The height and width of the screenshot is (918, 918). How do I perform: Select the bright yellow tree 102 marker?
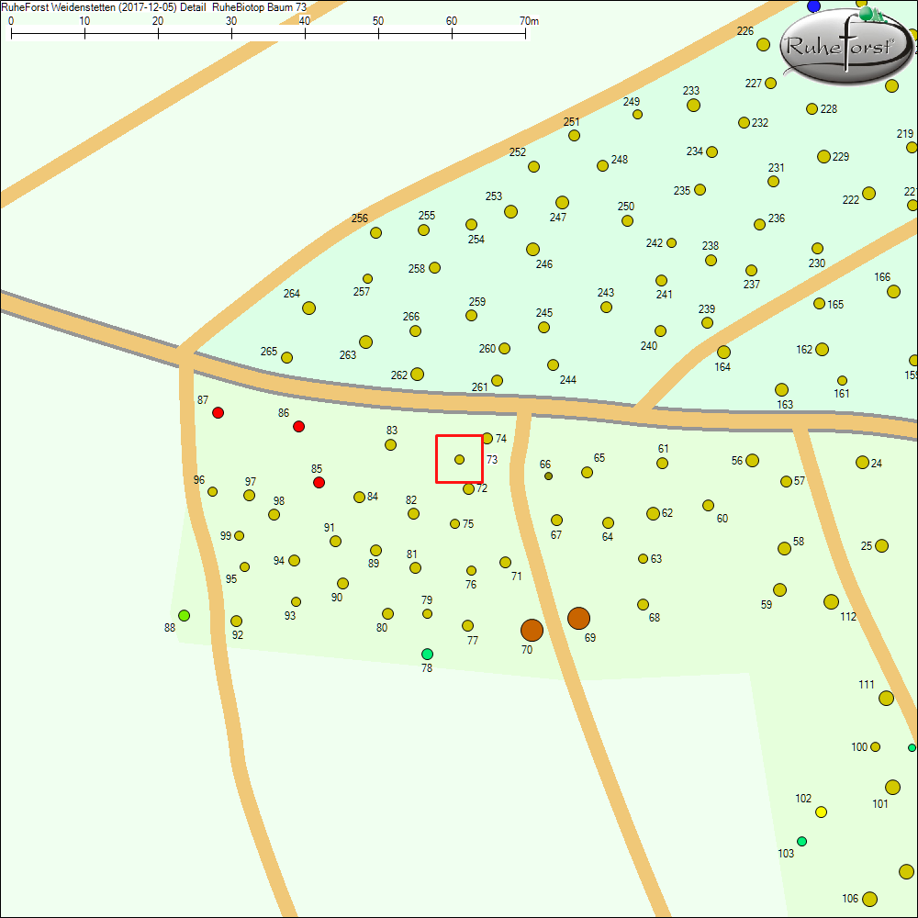pyautogui.click(x=821, y=812)
